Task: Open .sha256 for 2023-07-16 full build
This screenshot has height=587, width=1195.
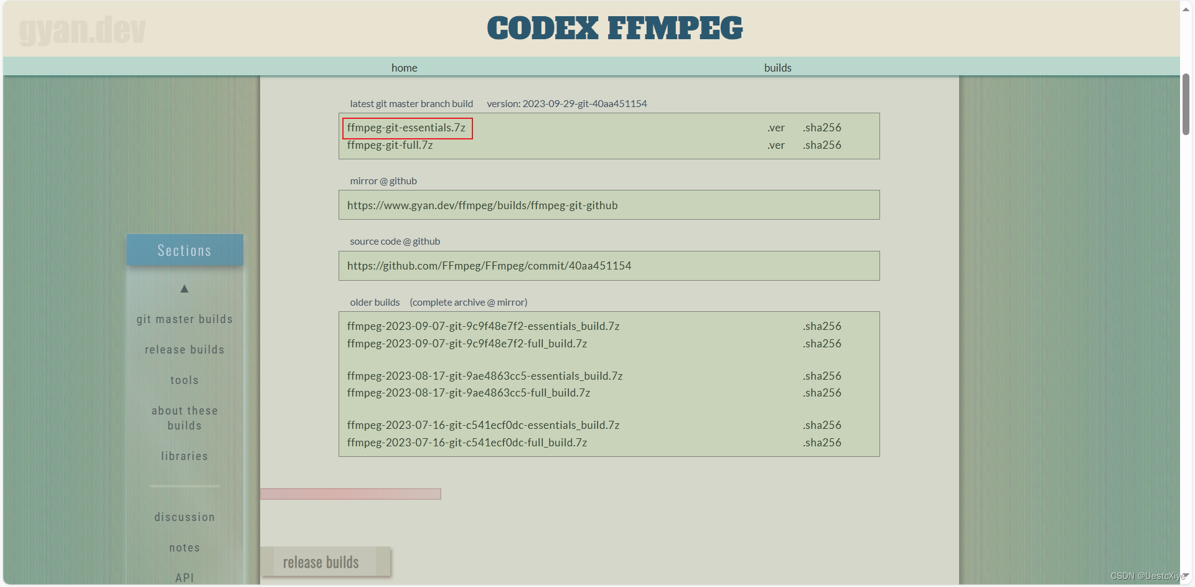Action: coord(822,443)
